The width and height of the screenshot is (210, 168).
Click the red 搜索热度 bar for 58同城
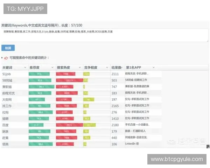pos(70,80)
